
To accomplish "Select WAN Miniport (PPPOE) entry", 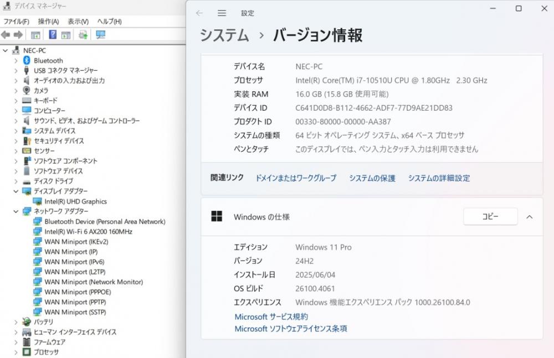I will (78, 292).
